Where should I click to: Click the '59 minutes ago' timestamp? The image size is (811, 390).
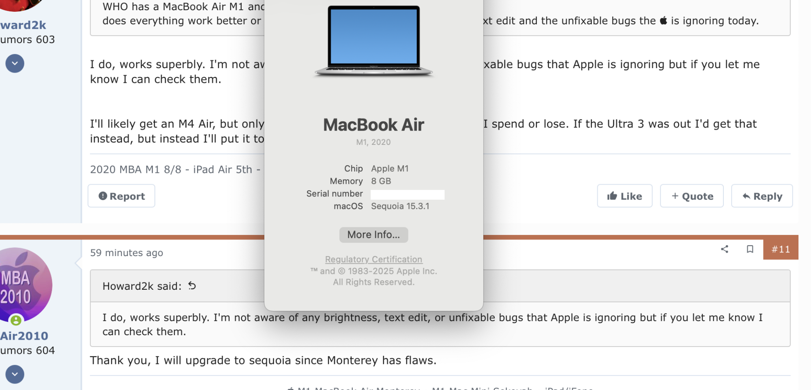(x=127, y=253)
